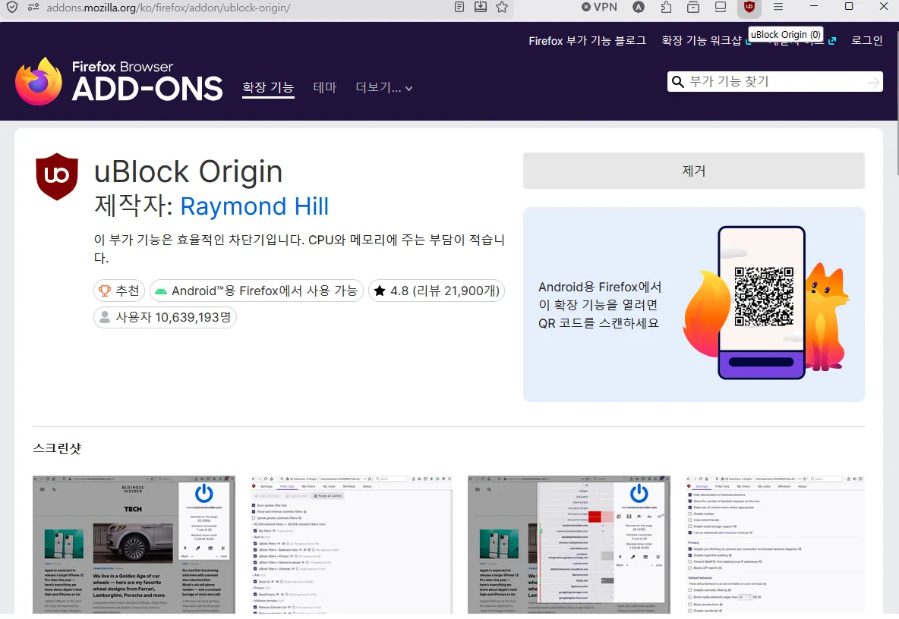Click the recommended trophy badge '추천'
Screen dimensions: 899x619
click(119, 291)
